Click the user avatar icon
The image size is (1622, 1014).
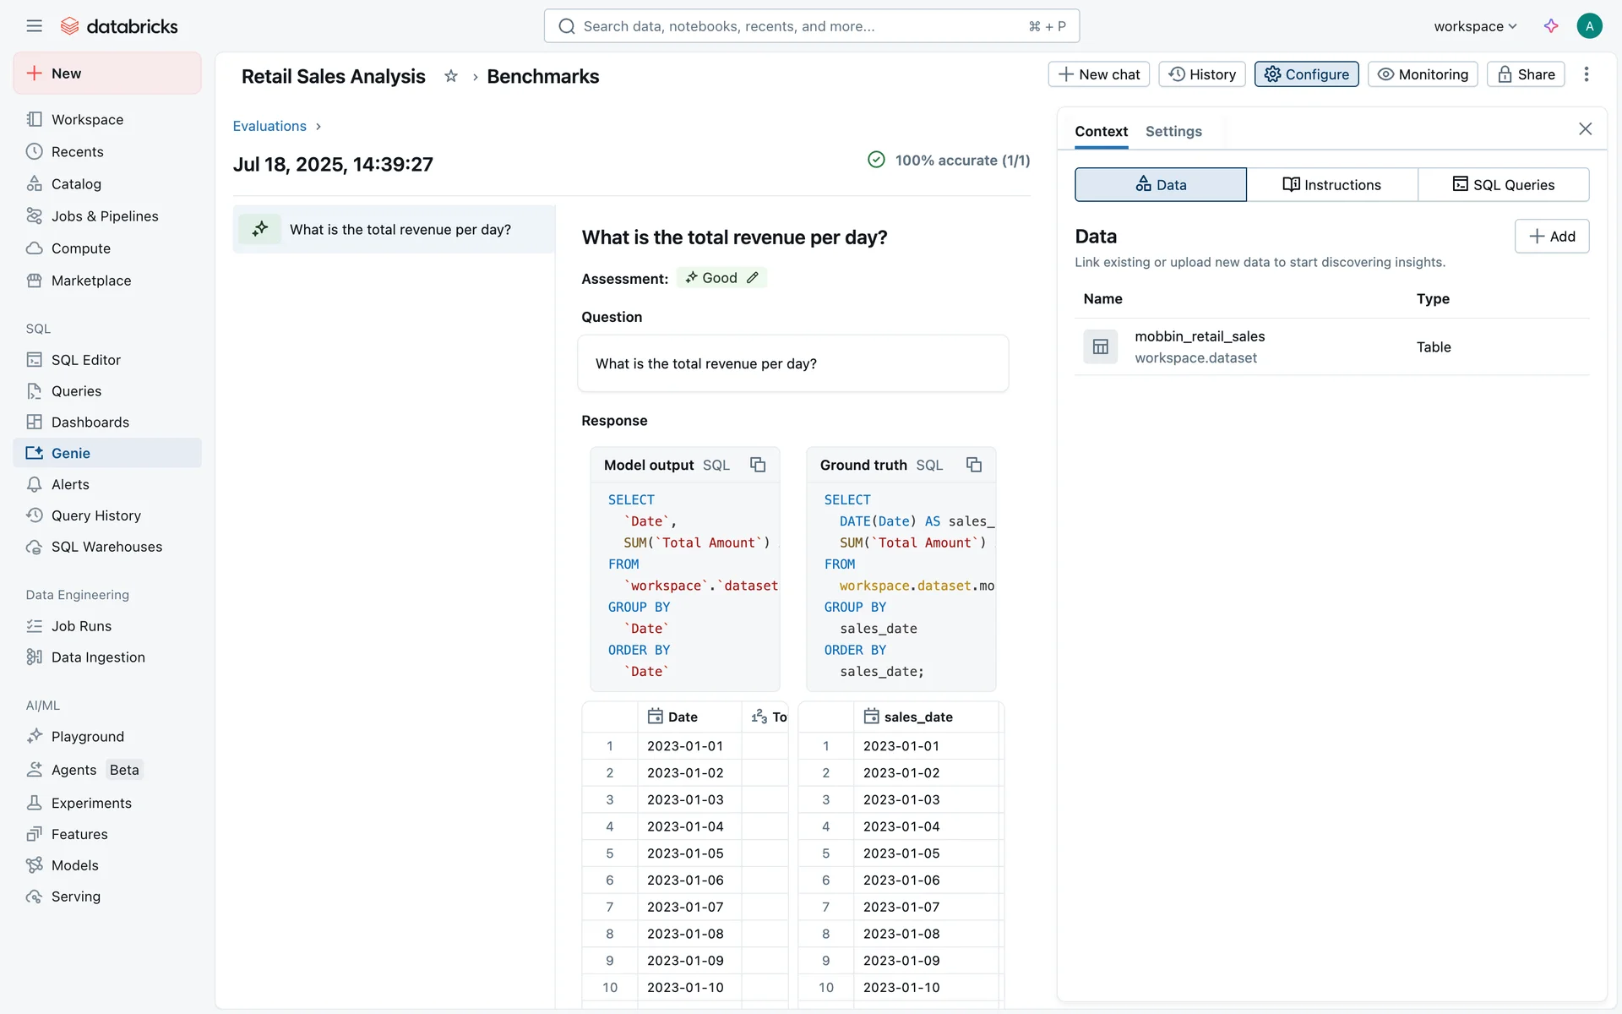coord(1589,26)
